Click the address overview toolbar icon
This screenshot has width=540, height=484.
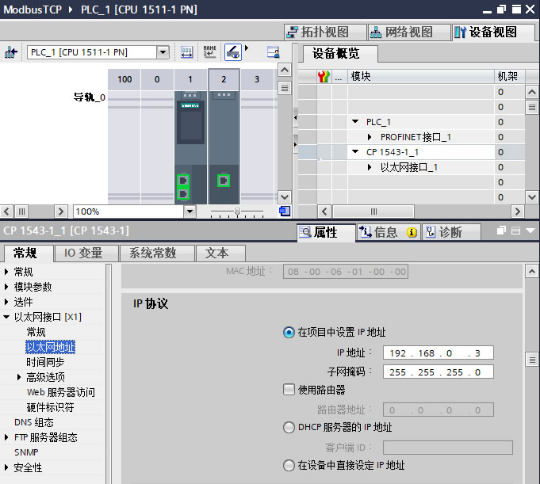[186, 52]
